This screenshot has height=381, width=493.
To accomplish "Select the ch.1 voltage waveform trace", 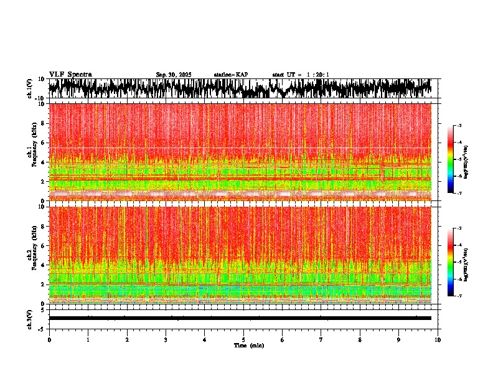I will tap(240, 88).
